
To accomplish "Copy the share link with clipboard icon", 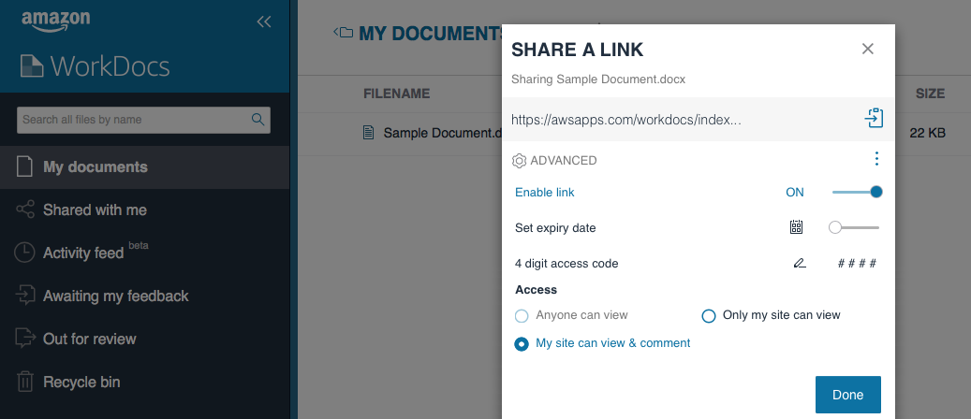I will [874, 118].
